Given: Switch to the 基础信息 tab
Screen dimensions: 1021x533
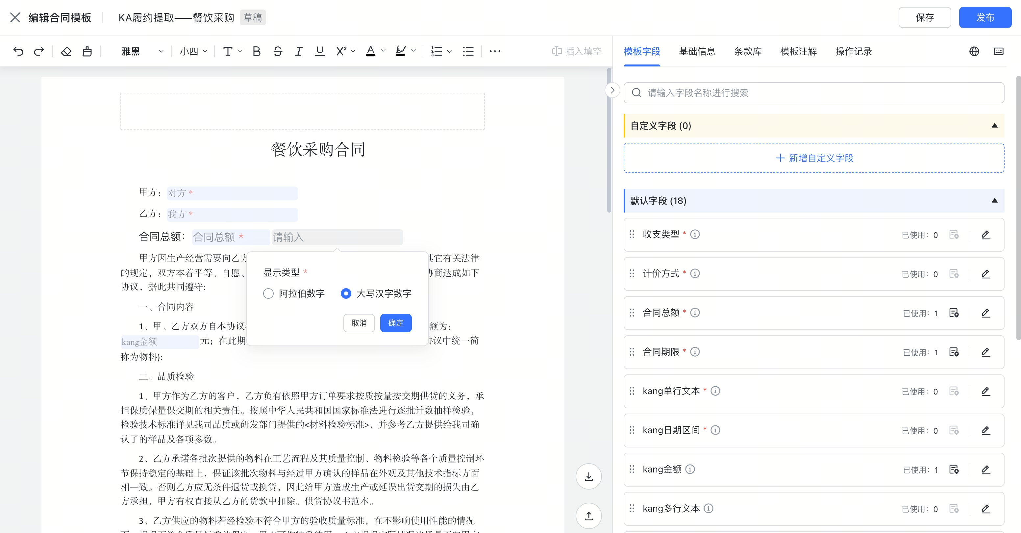Looking at the screenshot, I should (x=697, y=51).
